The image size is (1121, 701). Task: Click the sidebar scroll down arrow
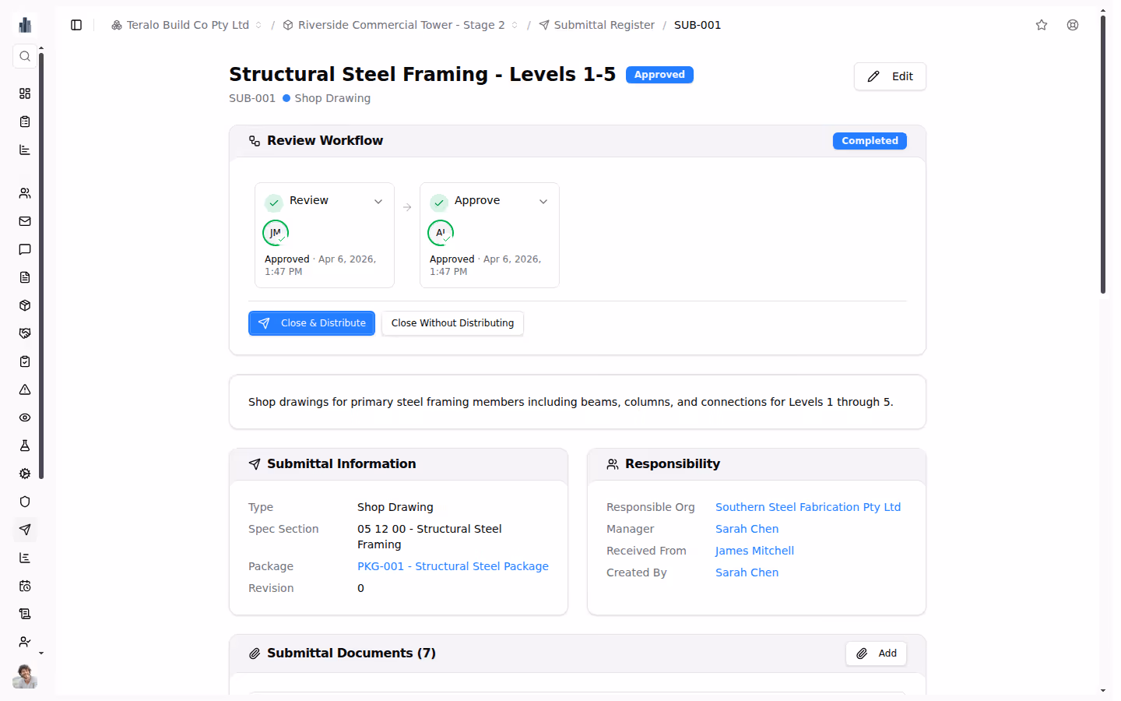coord(41,653)
